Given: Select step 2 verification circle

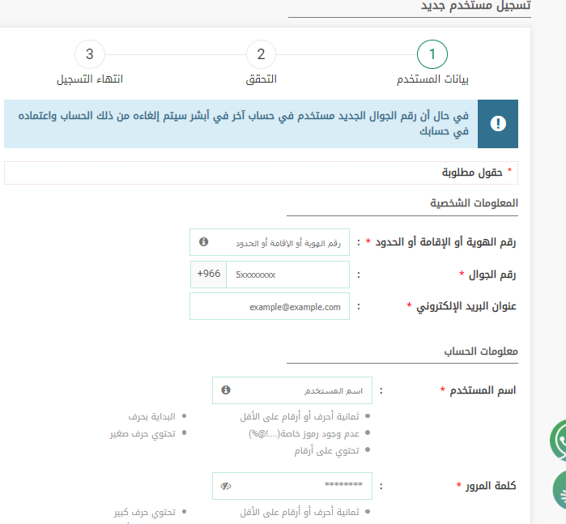Looking at the screenshot, I should coord(261,54).
